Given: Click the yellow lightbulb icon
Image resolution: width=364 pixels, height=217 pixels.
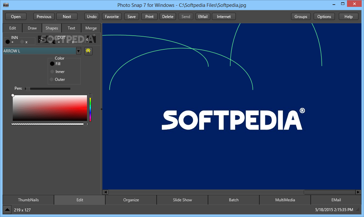Looking at the screenshot, I should [x=88, y=51].
